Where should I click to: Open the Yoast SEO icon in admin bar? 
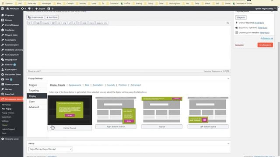49,9
